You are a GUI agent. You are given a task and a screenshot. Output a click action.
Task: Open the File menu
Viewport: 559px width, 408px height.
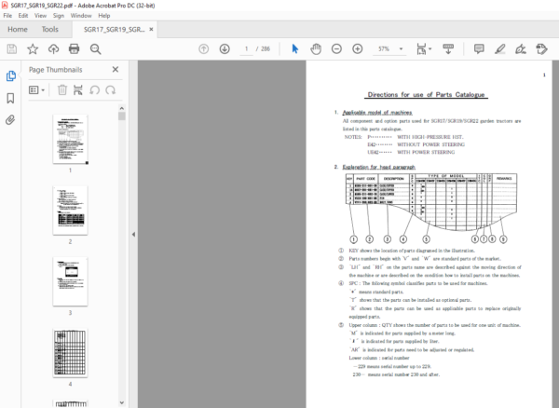pyautogui.click(x=7, y=16)
